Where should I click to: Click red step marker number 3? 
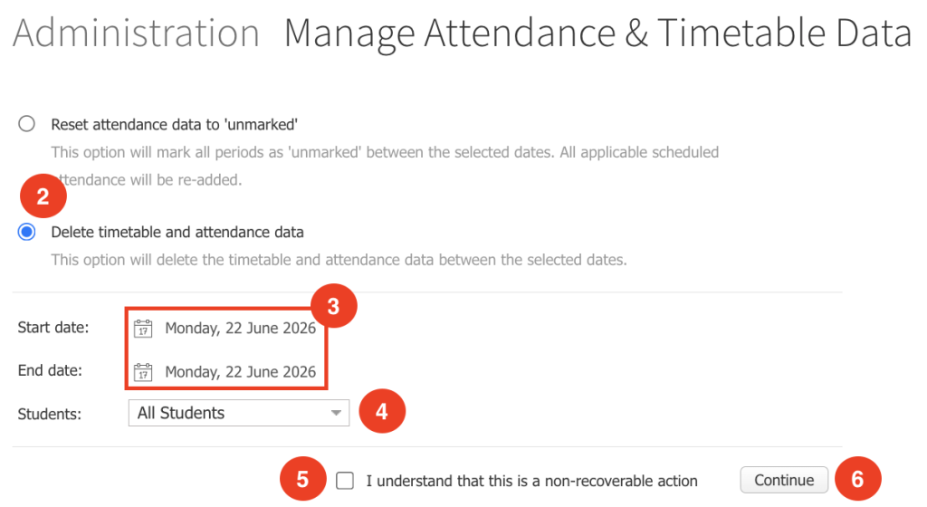[334, 306]
